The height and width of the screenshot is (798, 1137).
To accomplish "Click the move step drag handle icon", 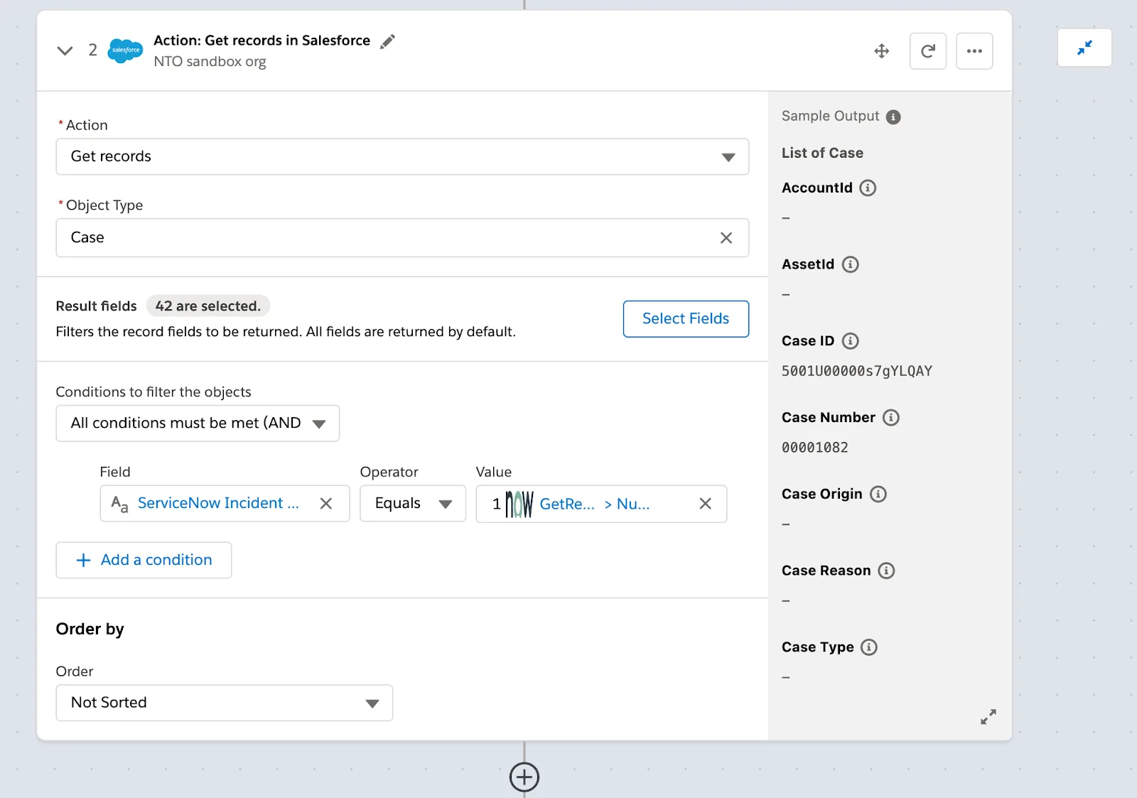I will coord(882,51).
